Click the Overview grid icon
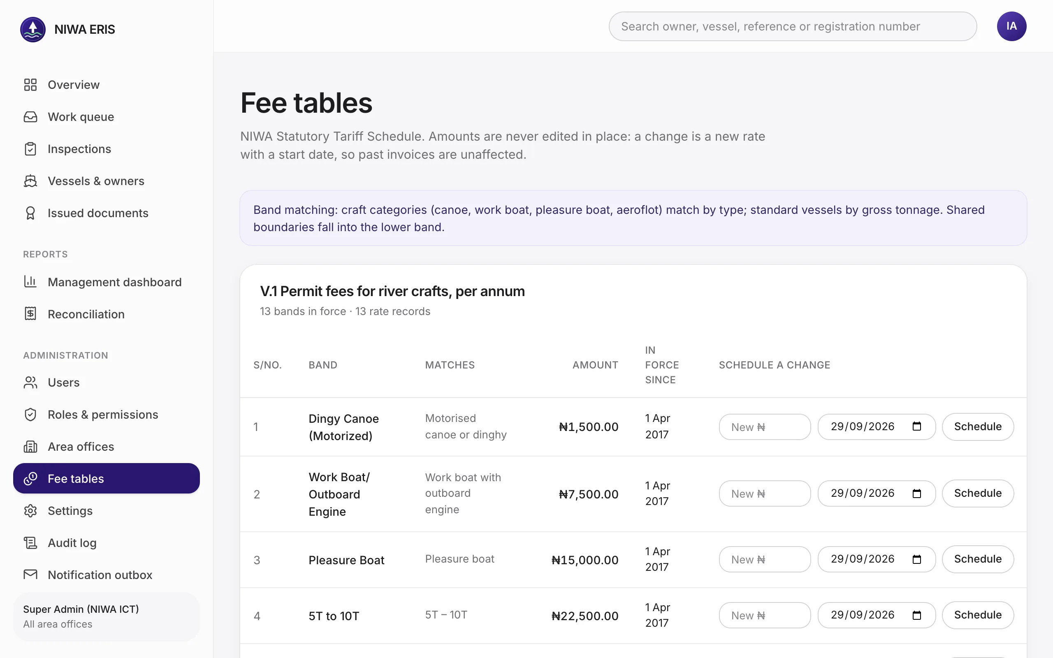Image resolution: width=1053 pixels, height=658 pixels. tap(30, 85)
